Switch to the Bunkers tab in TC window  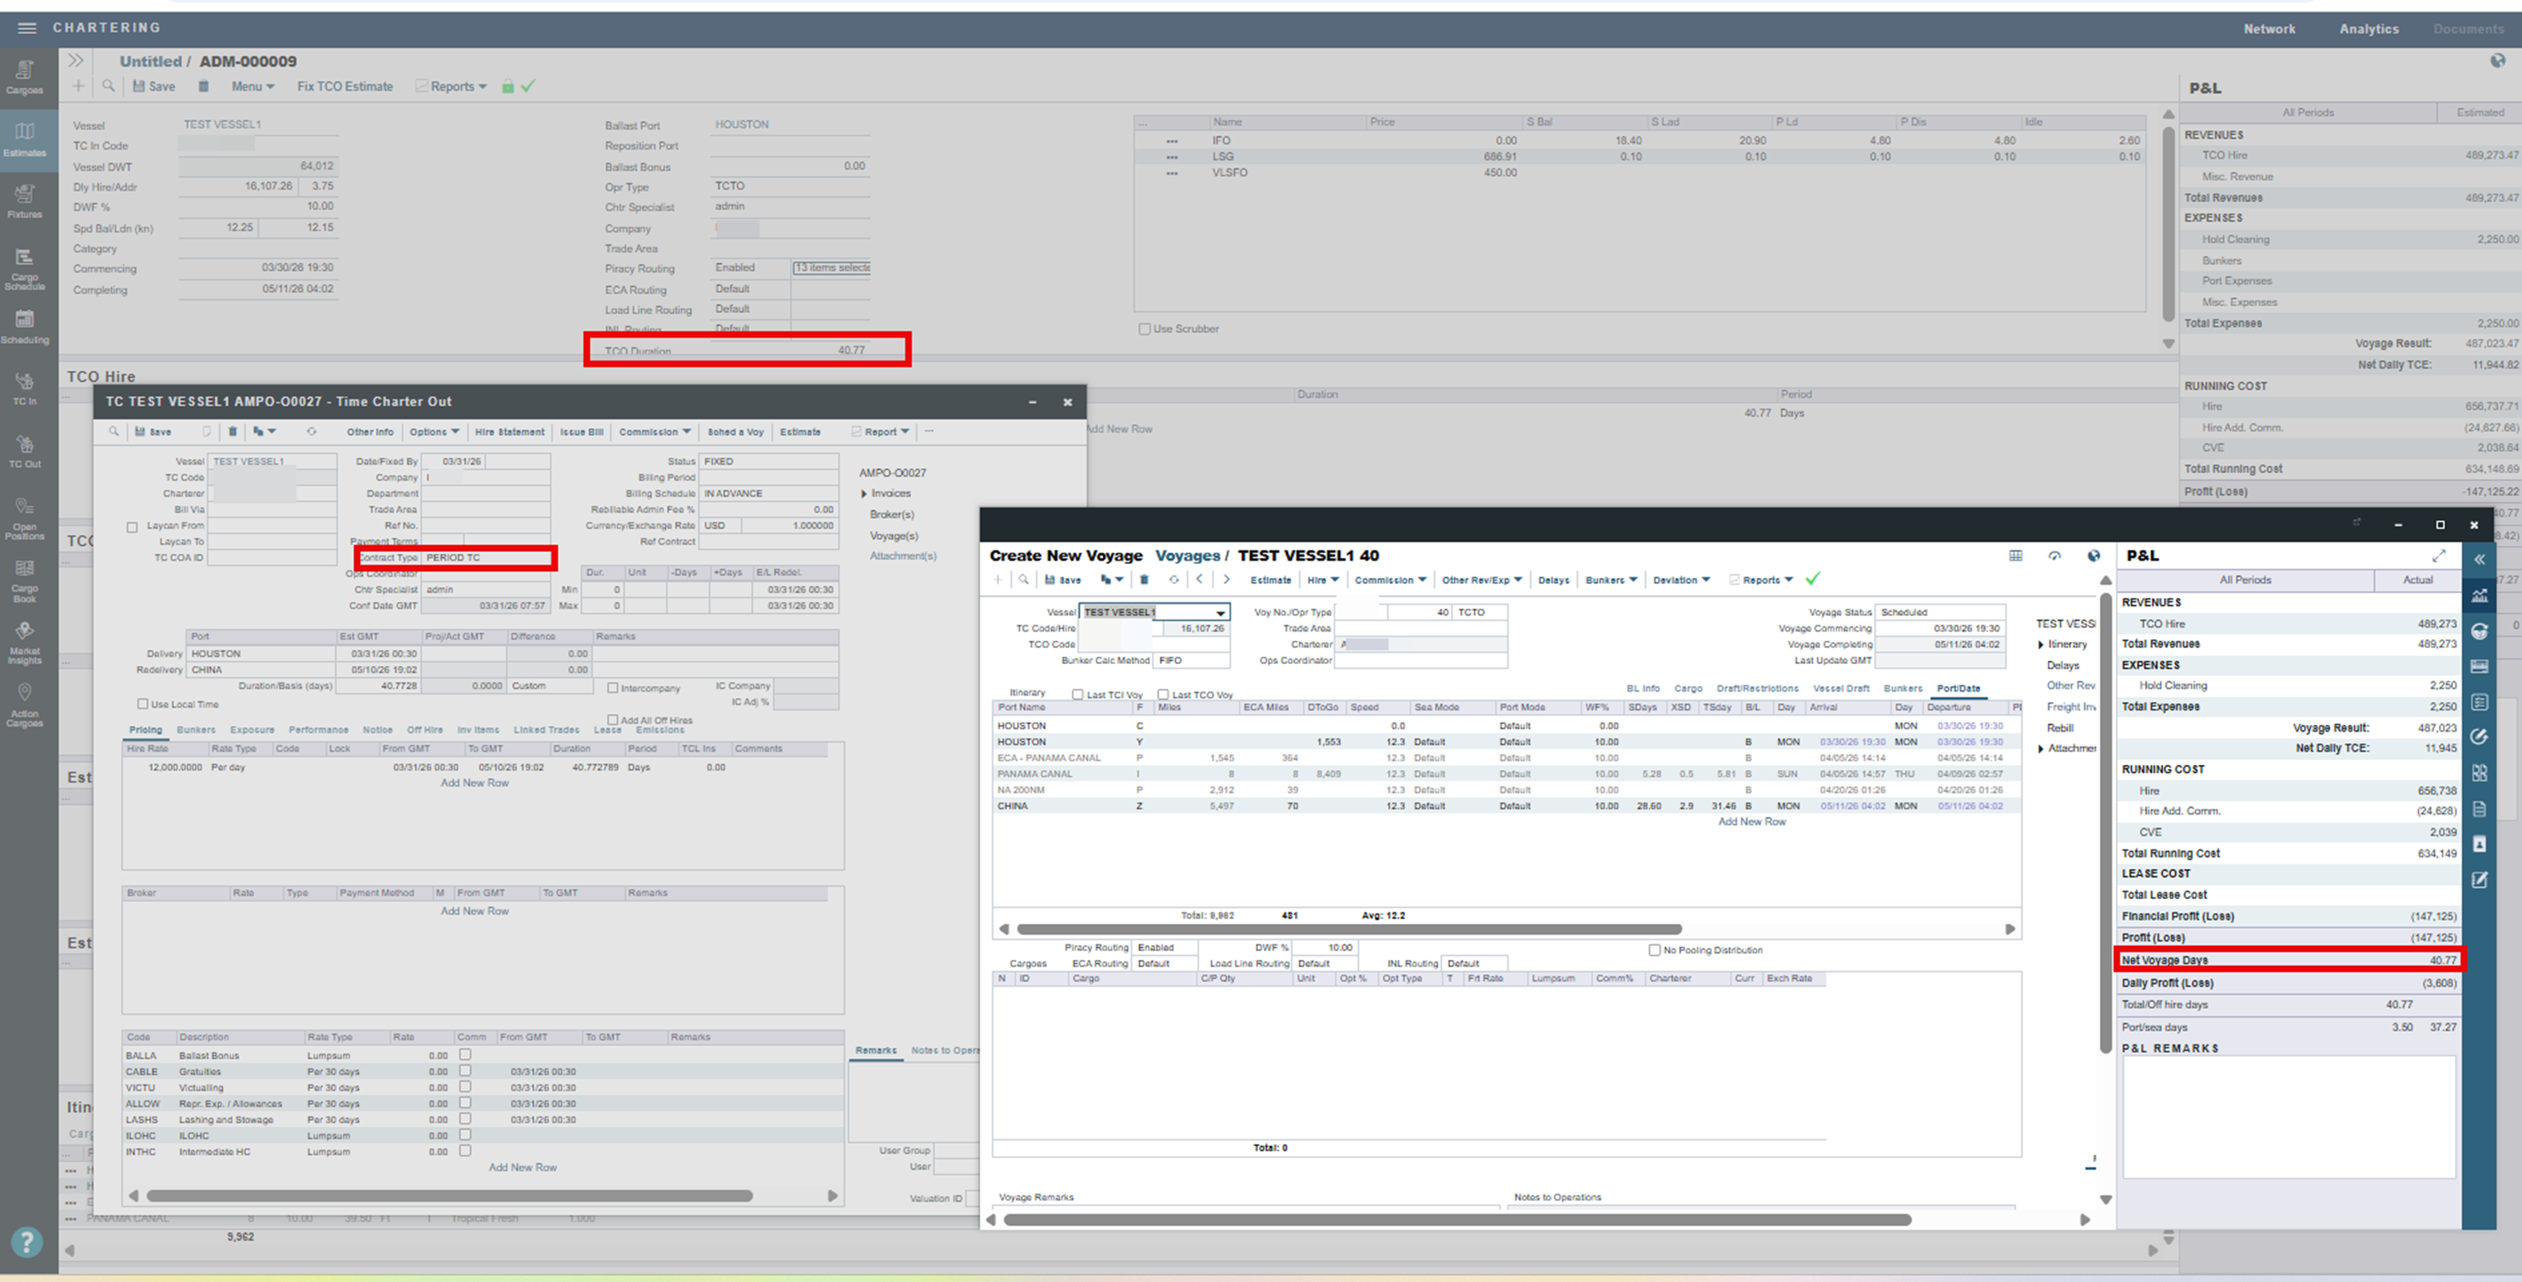point(196,730)
